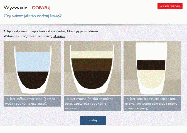Select the mocha description label
The image size is (187, 133).
point(92,103)
